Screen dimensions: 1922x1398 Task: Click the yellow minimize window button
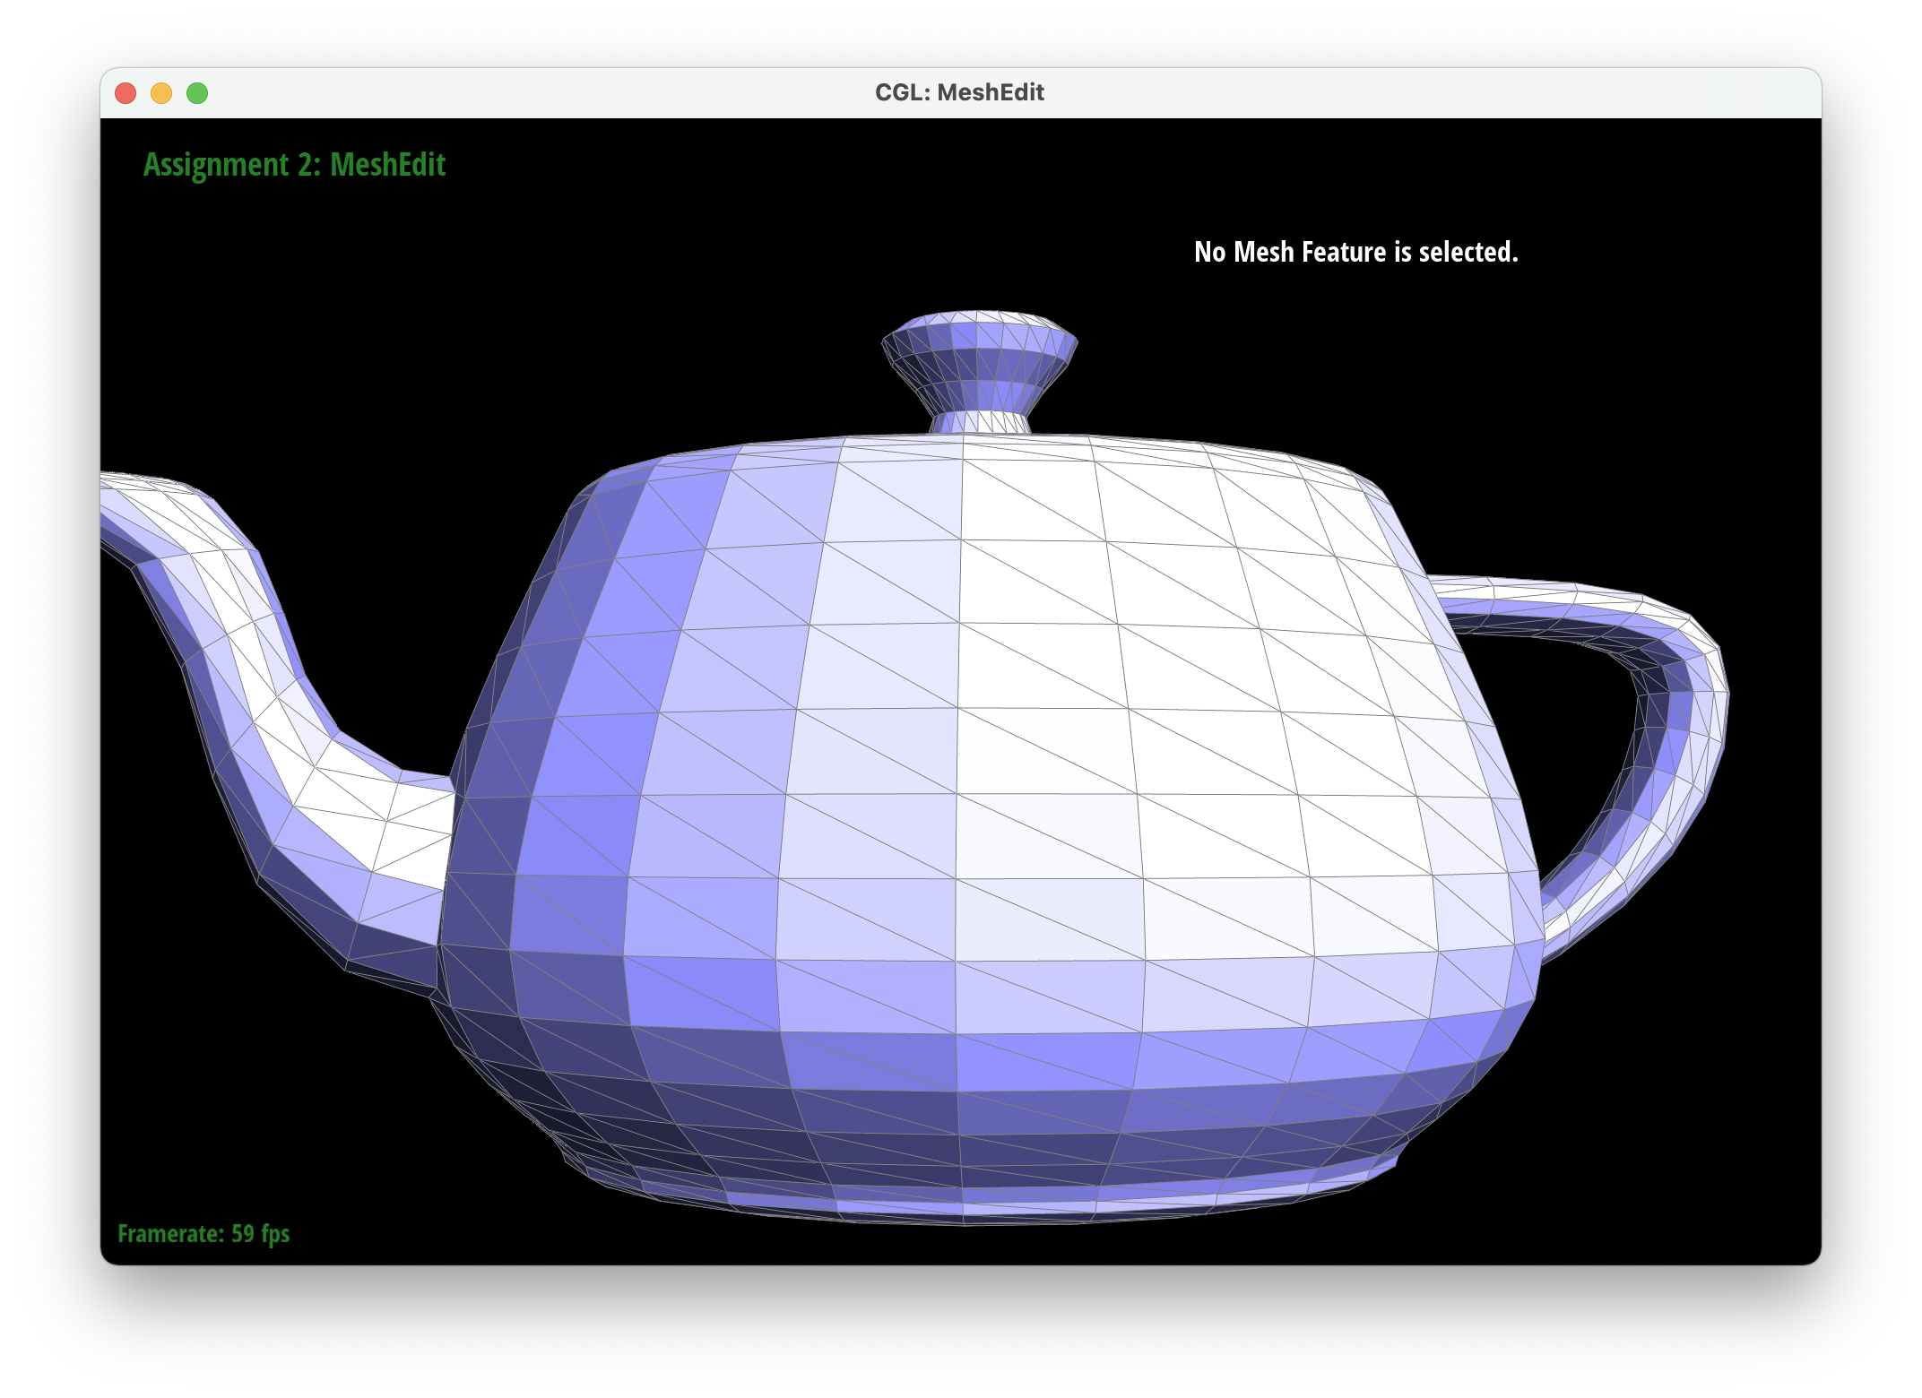point(161,93)
